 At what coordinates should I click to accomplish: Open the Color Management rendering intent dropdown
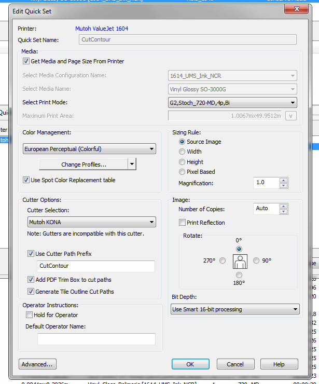click(x=89, y=149)
